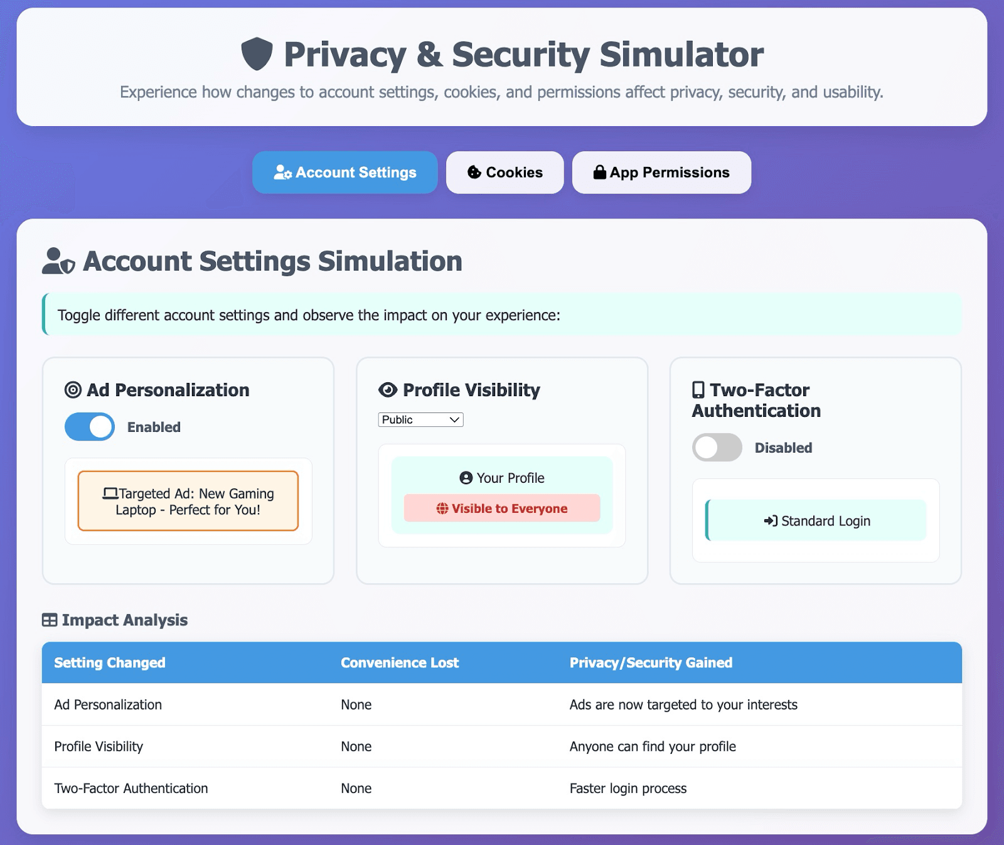Click the user-shield icon beside Account Settings Simulation
The height and width of the screenshot is (845, 1004).
[58, 261]
